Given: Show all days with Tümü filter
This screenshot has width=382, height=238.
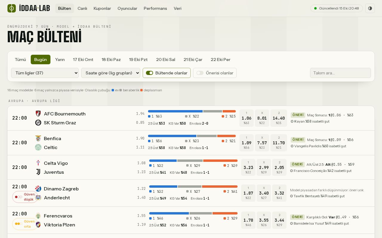Looking at the screenshot, I should (x=20, y=59).
